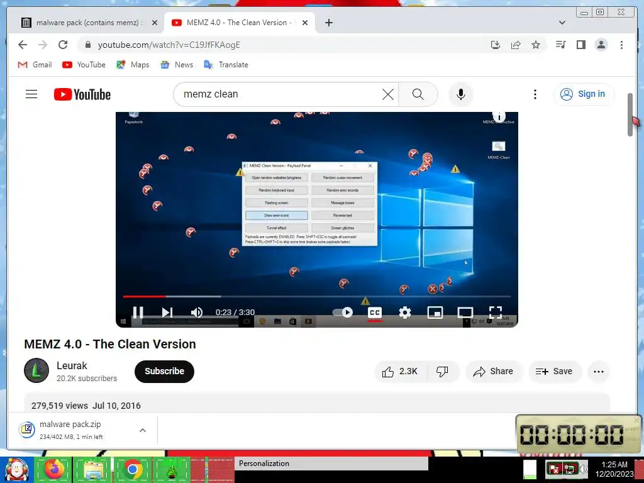Open File Explorer from taskbar

point(93,469)
